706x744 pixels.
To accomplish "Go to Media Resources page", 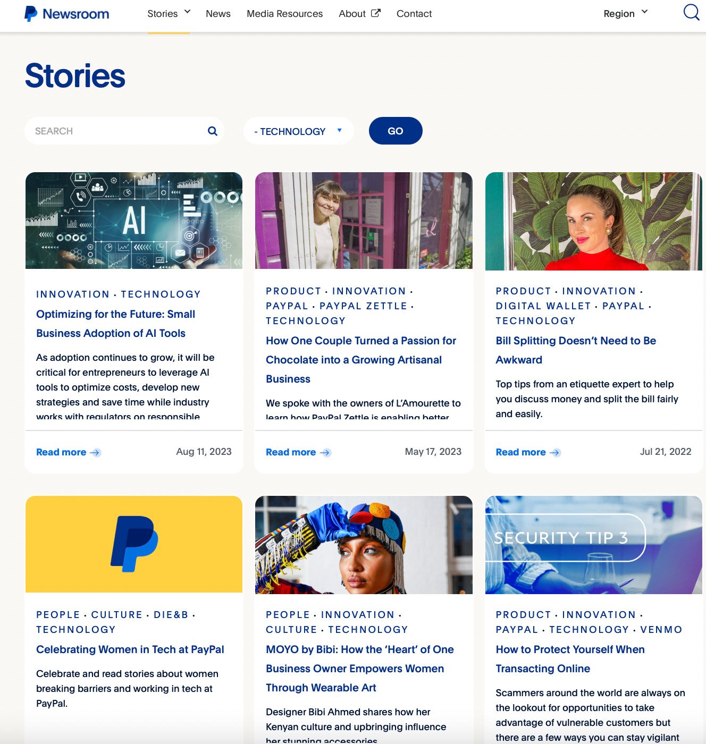I will pyautogui.click(x=284, y=14).
